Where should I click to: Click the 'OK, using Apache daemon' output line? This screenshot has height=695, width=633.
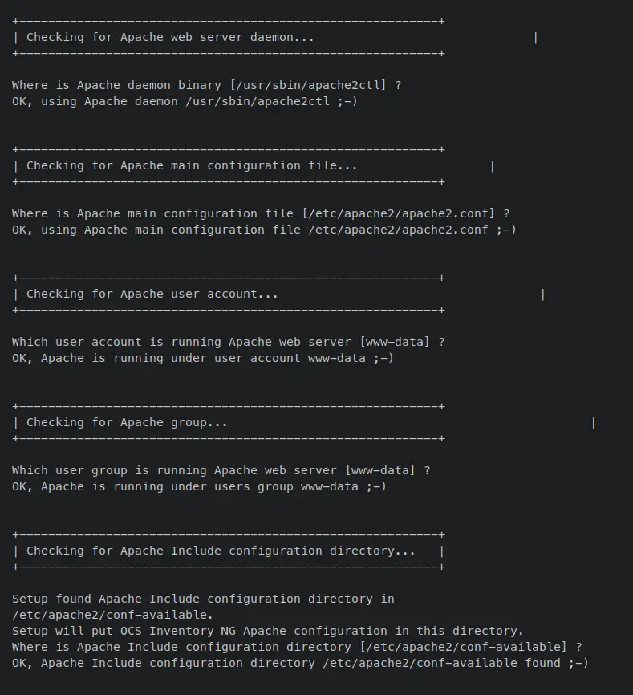185,101
